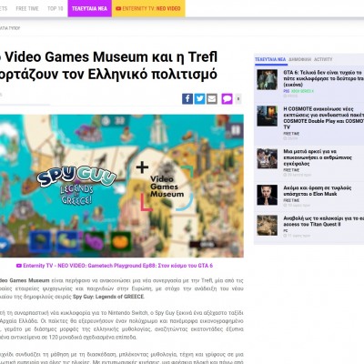364x364 pixels.
Task: Click PS5 tag under GTA 6 headline
Action: pos(287,91)
